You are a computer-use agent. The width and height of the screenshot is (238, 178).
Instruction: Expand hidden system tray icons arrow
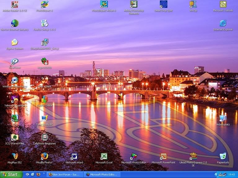216,175
